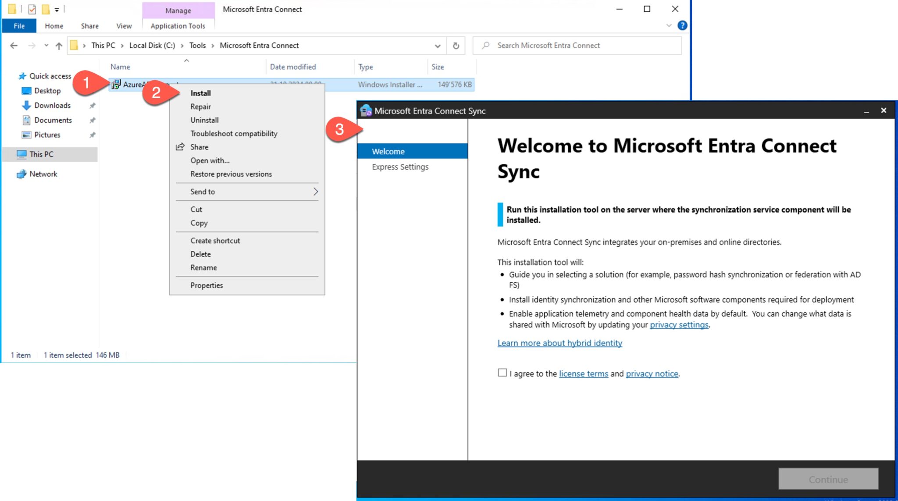
Task: Pin Pictures using its pin icon
Action: (x=92, y=135)
